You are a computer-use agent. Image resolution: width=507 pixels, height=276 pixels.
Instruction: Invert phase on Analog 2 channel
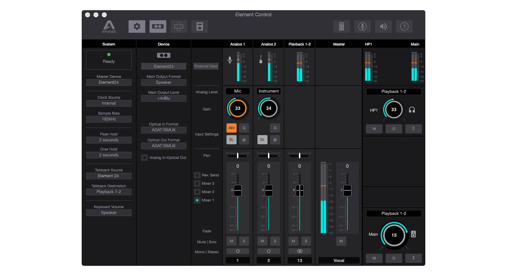275,140
